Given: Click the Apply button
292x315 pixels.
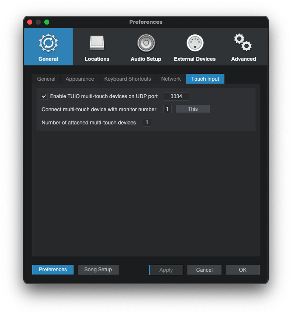Looking at the screenshot, I should coord(166,270).
